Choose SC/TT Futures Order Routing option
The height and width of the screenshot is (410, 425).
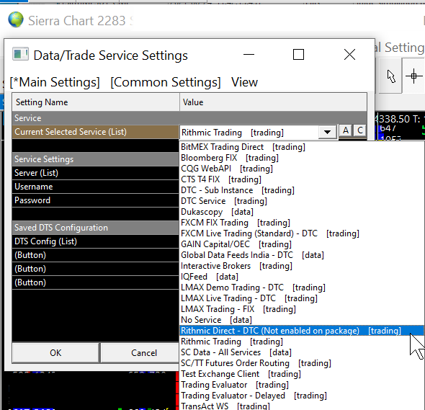click(302, 363)
